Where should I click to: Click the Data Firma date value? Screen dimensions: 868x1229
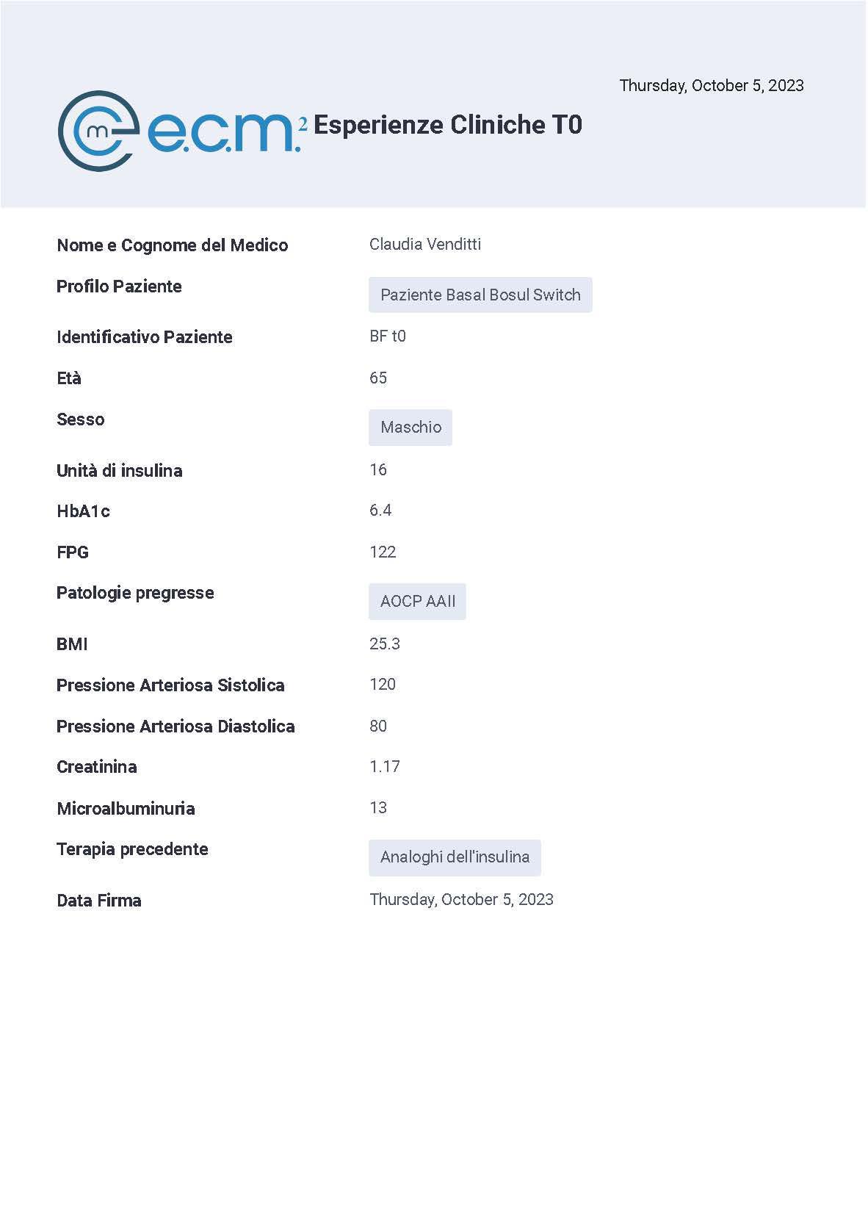coord(461,900)
